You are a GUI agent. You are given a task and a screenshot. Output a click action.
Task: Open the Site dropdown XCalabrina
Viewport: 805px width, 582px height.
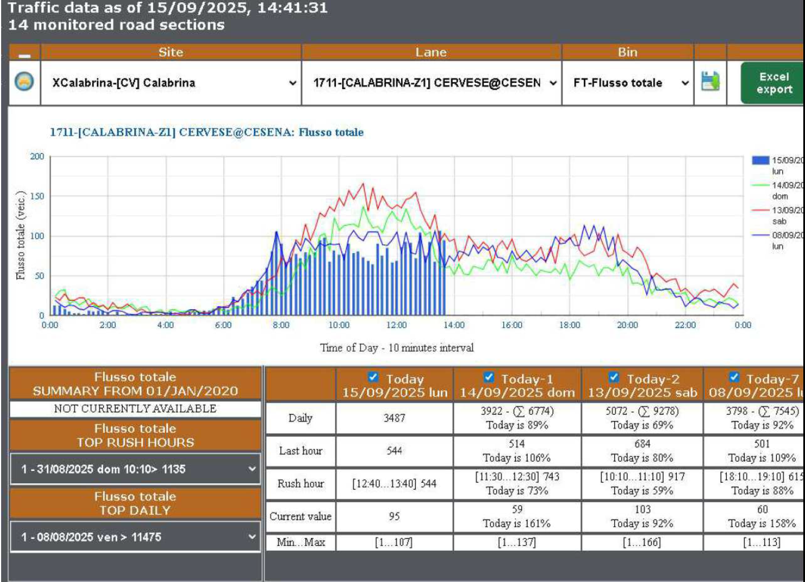[171, 83]
